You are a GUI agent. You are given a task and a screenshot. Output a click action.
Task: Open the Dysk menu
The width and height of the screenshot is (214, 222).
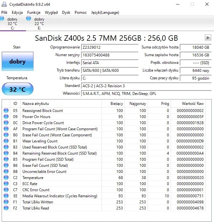click(66, 13)
